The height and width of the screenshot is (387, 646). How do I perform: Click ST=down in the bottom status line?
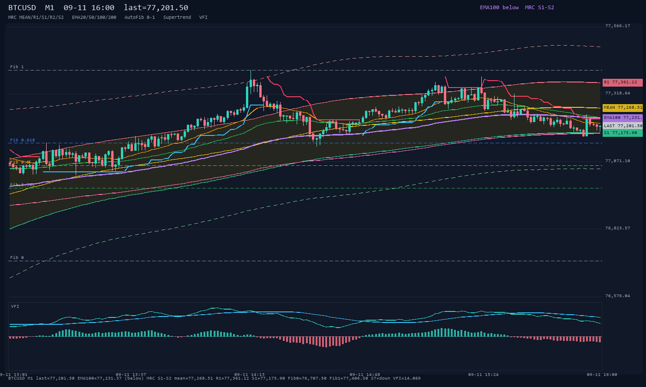(x=382, y=378)
